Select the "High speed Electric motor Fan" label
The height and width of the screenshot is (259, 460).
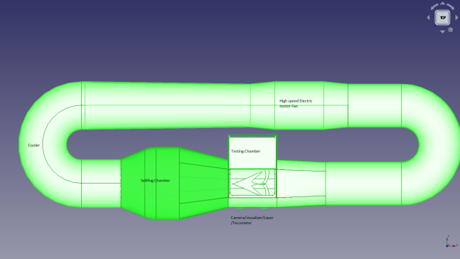pyautogui.click(x=296, y=103)
